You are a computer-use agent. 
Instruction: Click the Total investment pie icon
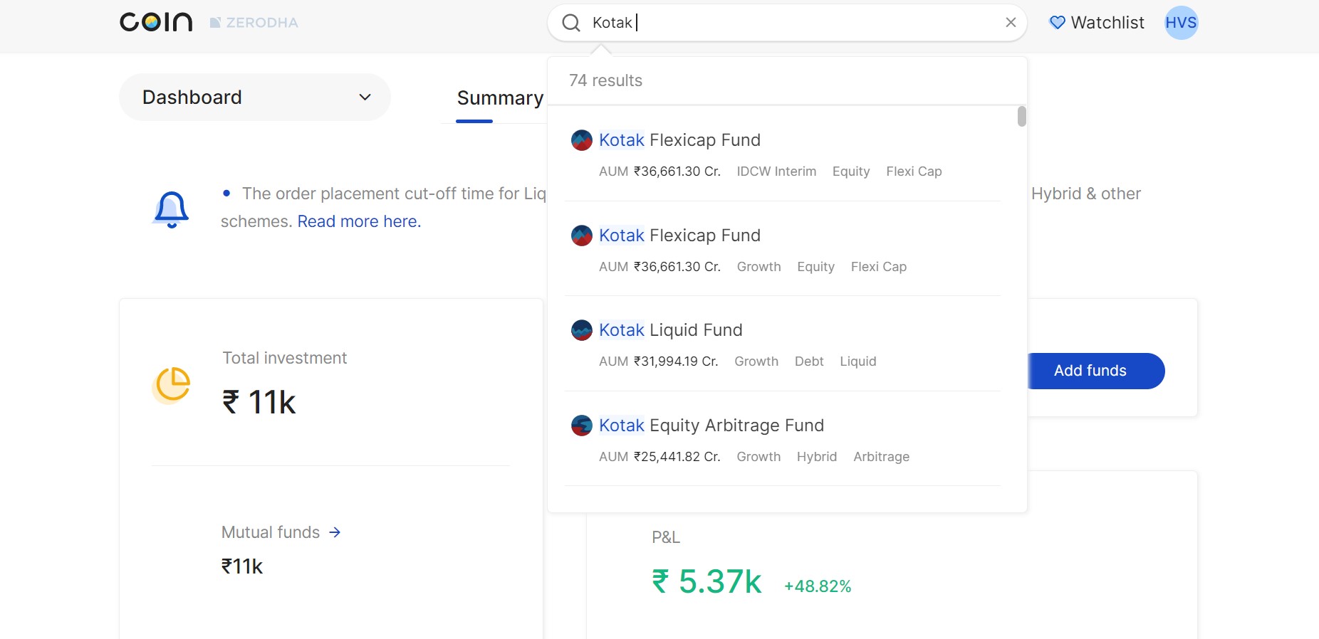(172, 385)
